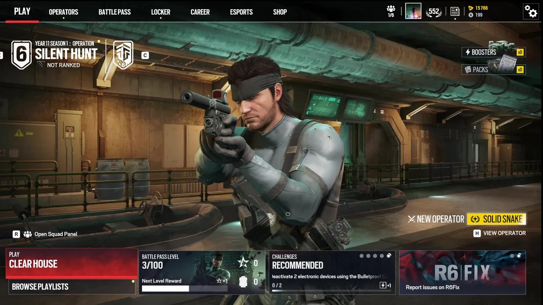Switch to the OPERATORS tab
Screen dimensions: 543x305
tap(64, 12)
